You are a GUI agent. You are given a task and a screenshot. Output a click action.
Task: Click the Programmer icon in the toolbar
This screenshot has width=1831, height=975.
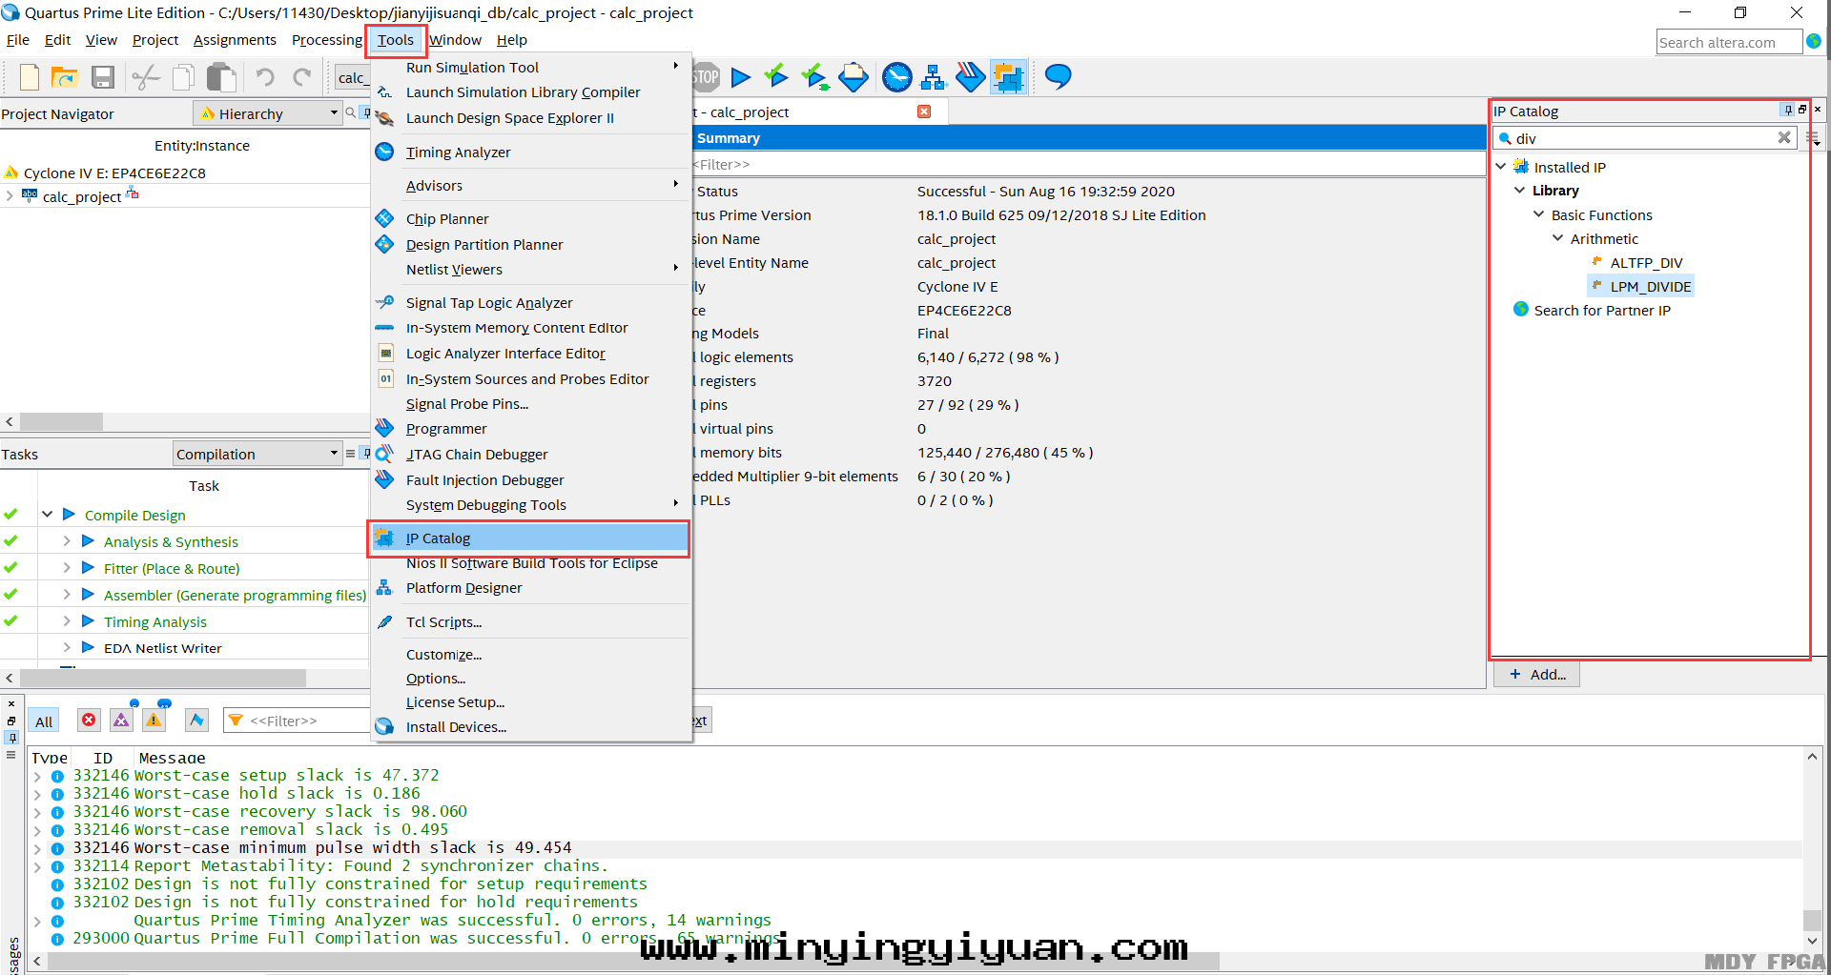(970, 77)
